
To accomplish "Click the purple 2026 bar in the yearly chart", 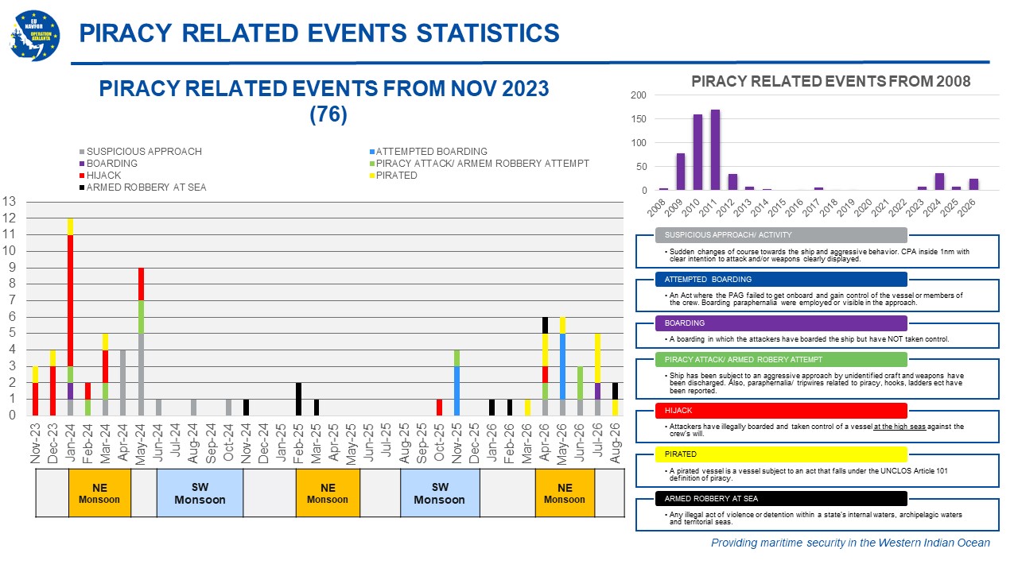I will [x=973, y=184].
